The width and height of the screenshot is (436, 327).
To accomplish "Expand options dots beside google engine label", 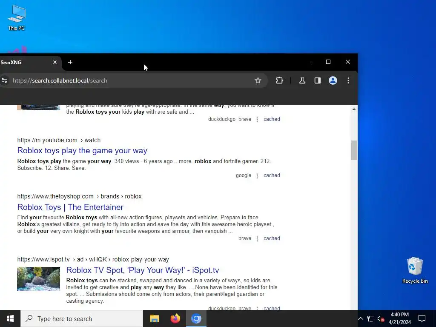I will [x=257, y=176].
